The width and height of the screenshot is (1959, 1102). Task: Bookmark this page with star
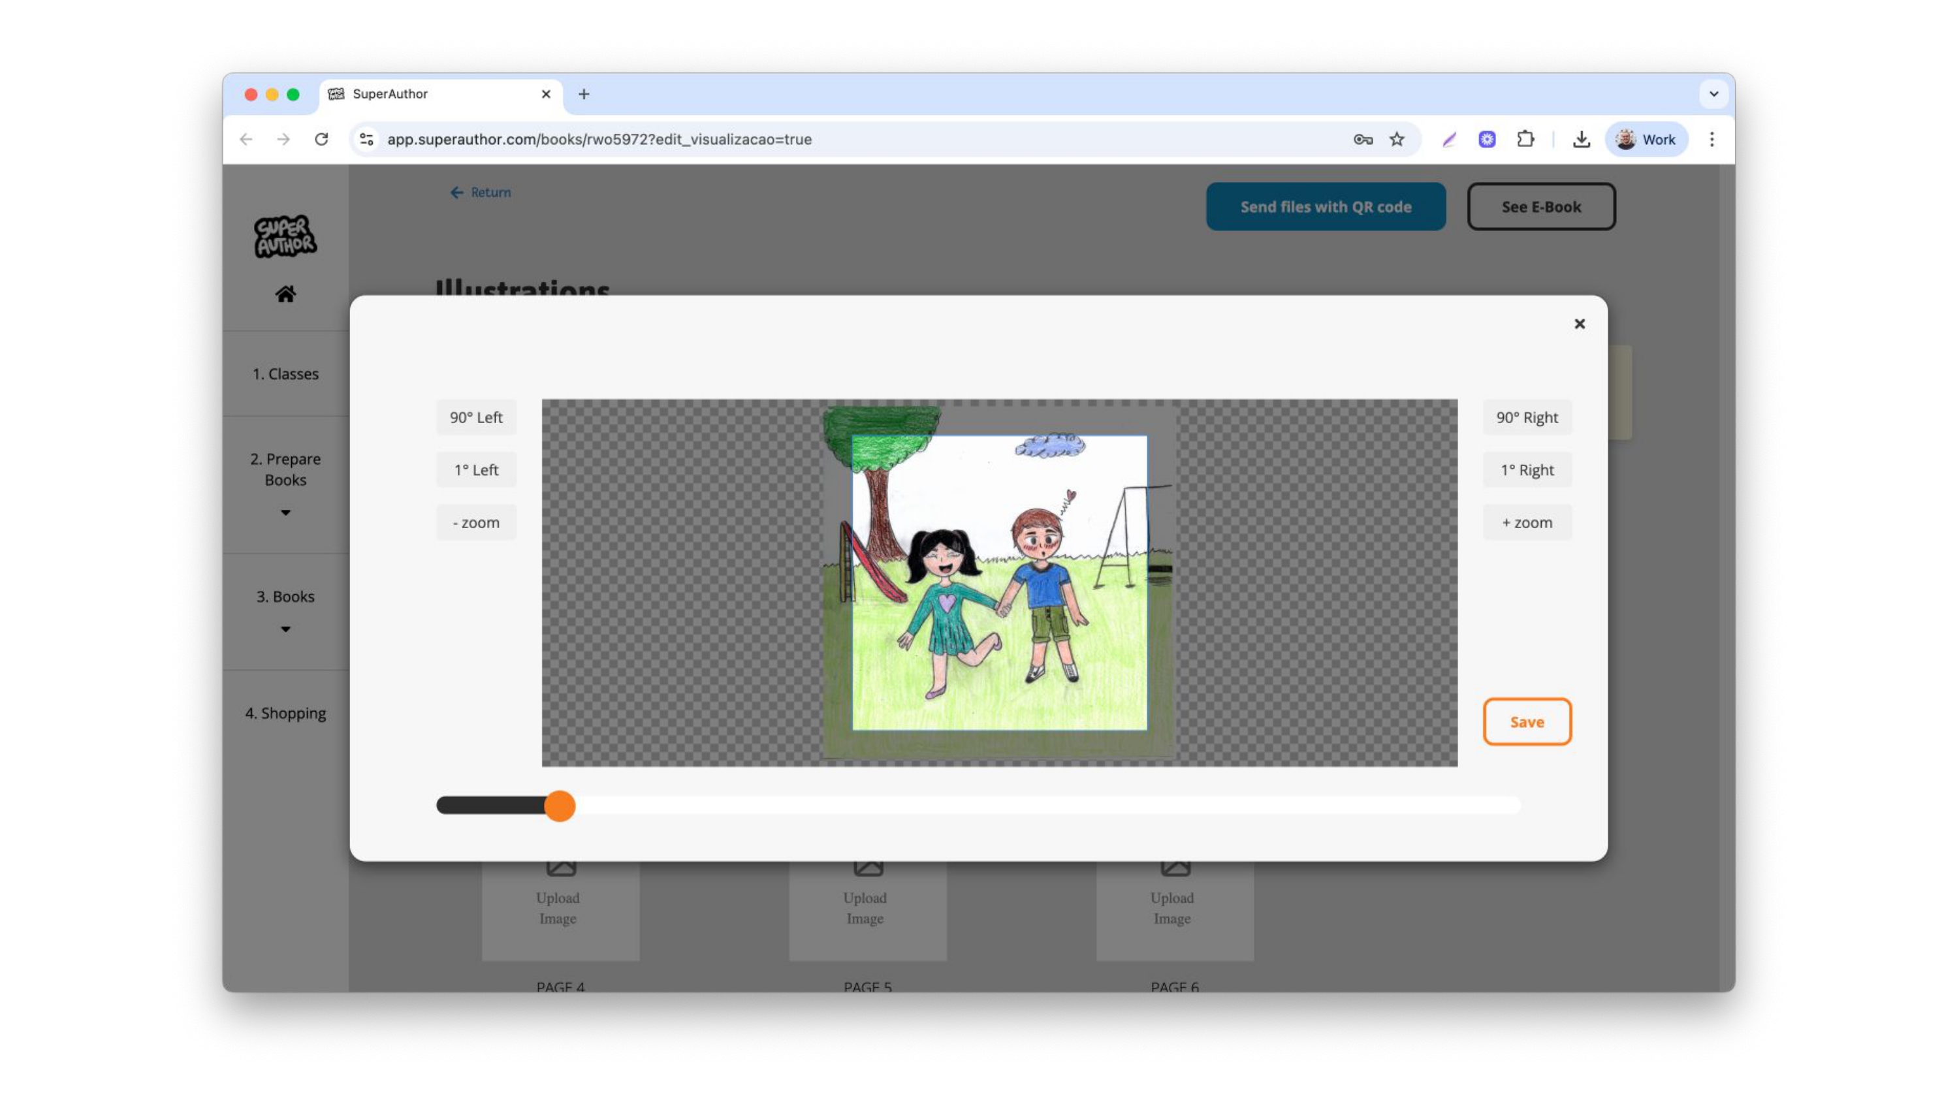[1397, 139]
